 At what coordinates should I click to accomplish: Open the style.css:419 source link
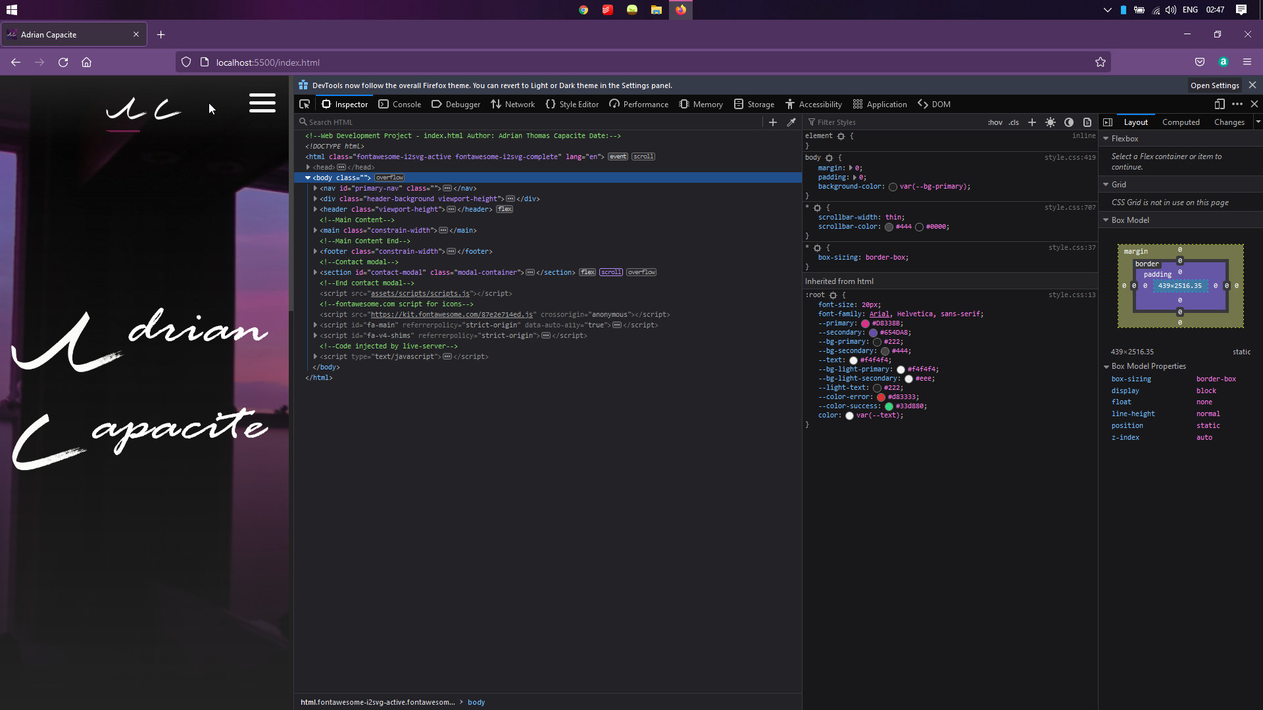[x=1070, y=158]
